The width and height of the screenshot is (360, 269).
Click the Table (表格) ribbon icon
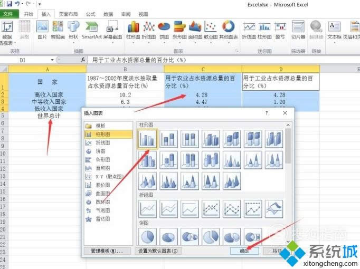point(24,30)
